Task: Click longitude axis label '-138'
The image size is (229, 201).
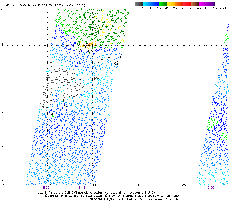Action: pos(182,185)
